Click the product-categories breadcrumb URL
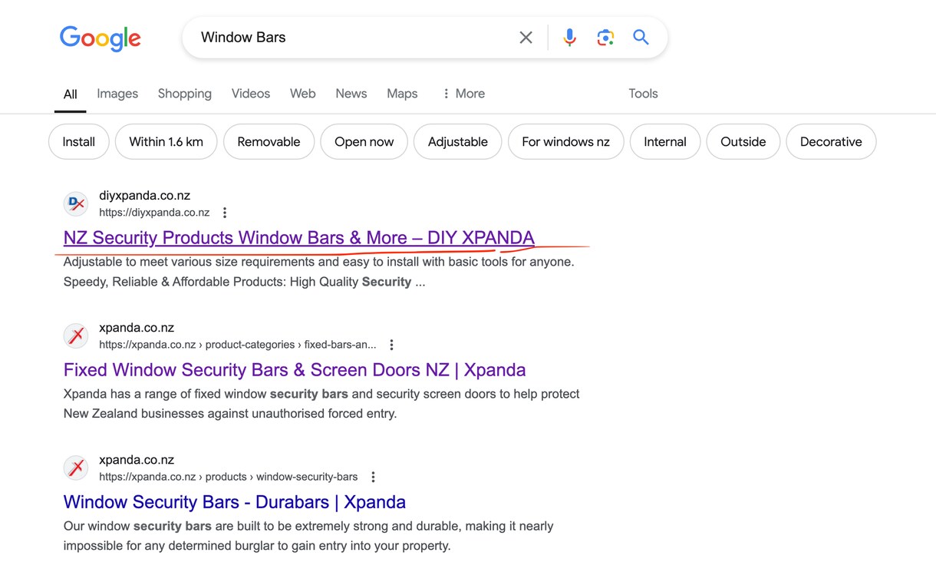This screenshot has height=572, width=936. coord(238,345)
